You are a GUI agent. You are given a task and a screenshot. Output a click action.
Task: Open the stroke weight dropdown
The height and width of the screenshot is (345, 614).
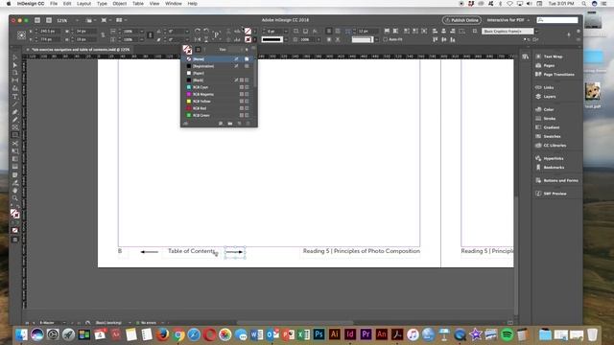[x=286, y=31]
